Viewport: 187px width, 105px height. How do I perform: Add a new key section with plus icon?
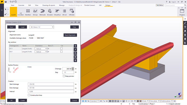pos(75,46)
